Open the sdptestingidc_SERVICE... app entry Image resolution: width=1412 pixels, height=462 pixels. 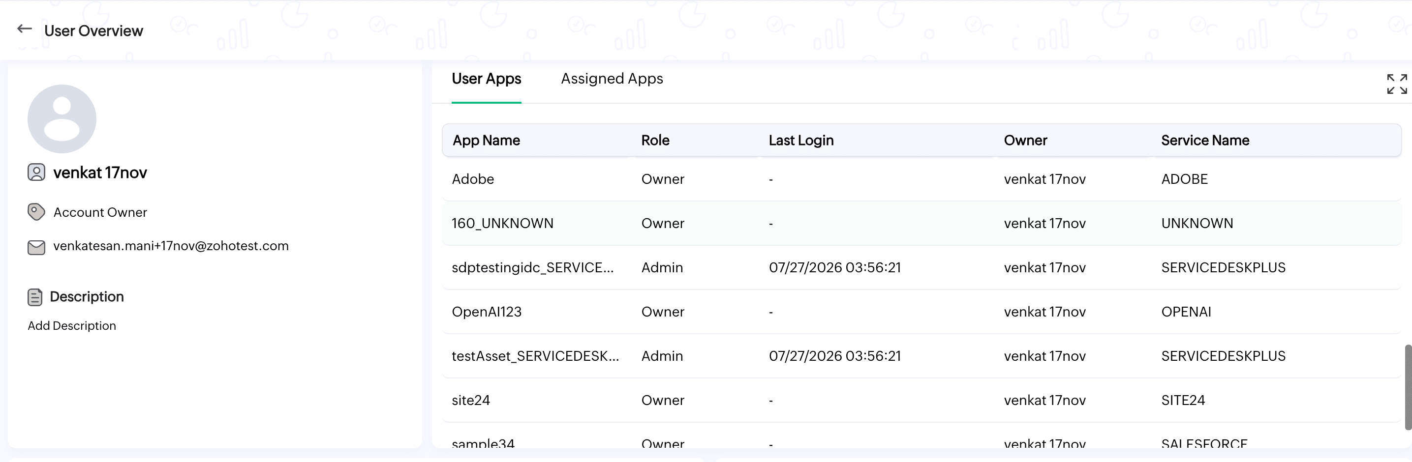click(532, 268)
